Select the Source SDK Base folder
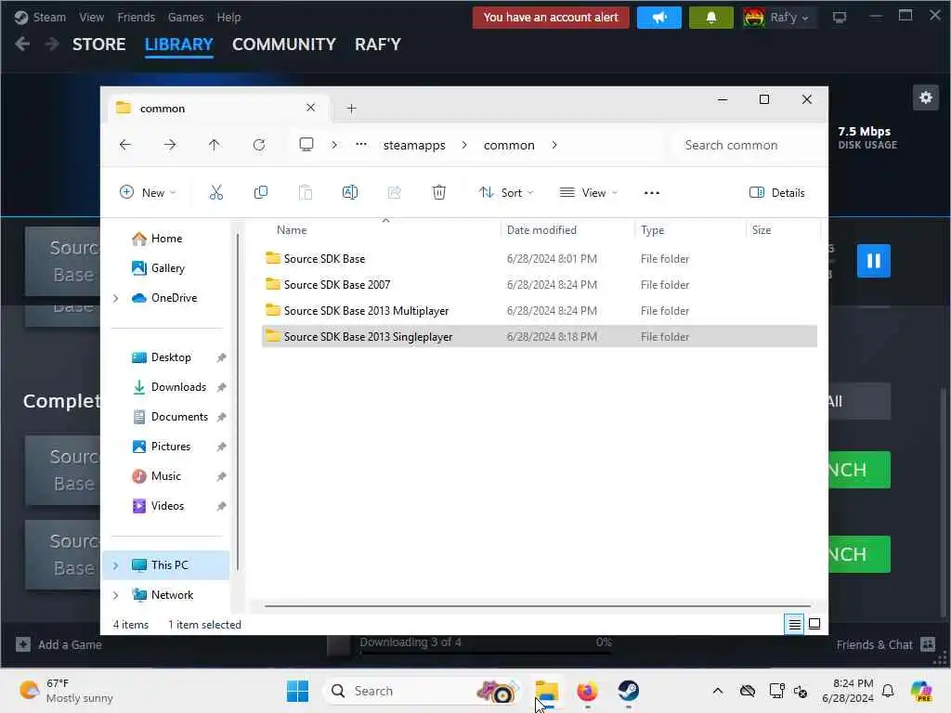951x713 pixels. click(x=540, y=259)
